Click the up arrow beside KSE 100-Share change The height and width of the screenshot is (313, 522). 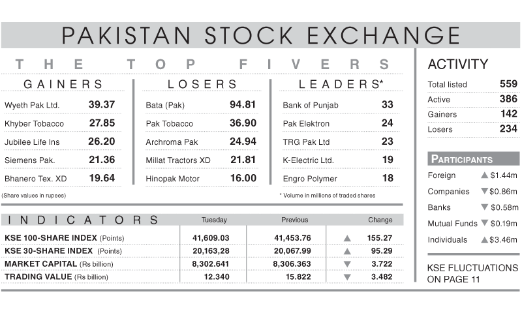click(x=347, y=238)
